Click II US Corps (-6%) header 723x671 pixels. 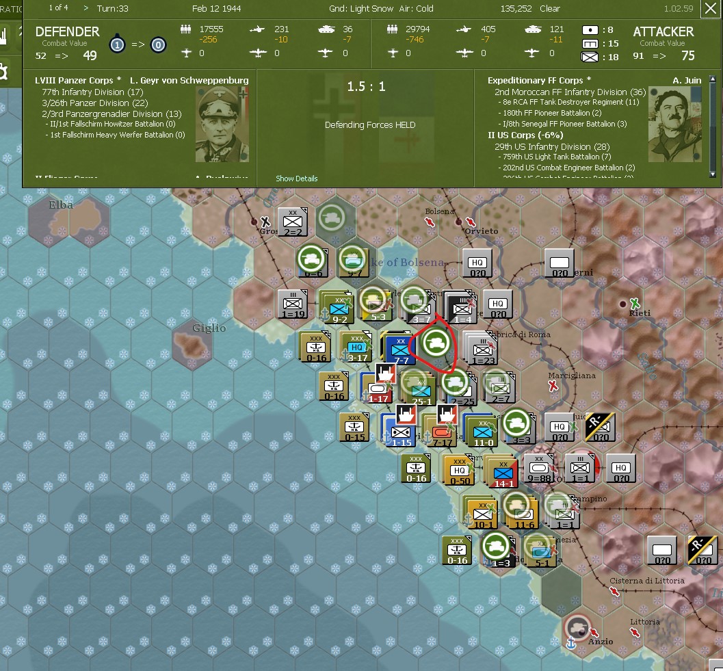coord(525,135)
